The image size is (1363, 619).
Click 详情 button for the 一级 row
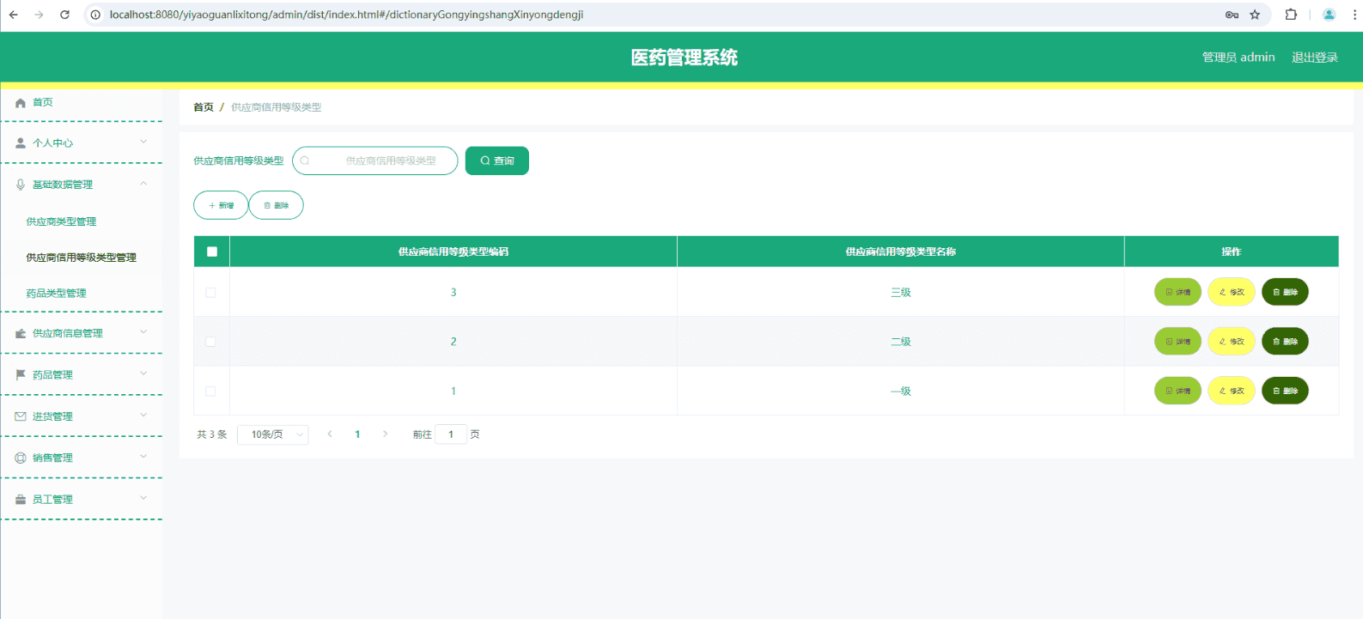(1177, 391)
